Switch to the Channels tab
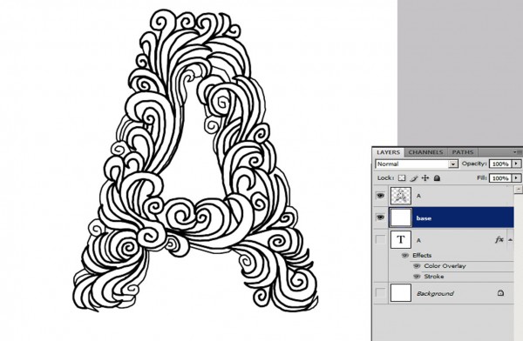 click(425, 152)
